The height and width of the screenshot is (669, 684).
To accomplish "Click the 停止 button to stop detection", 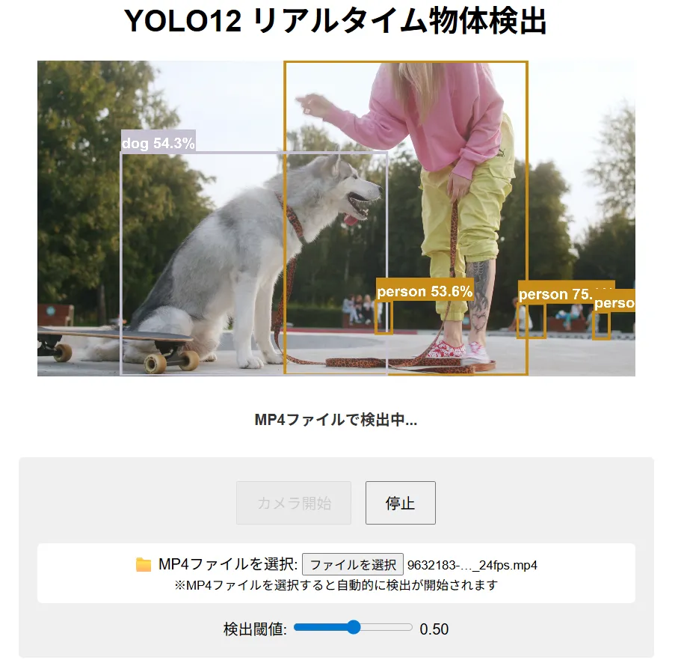I will point(400,503).
